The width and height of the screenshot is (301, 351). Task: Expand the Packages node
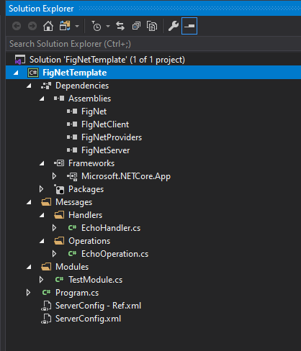tap(42, 189)
